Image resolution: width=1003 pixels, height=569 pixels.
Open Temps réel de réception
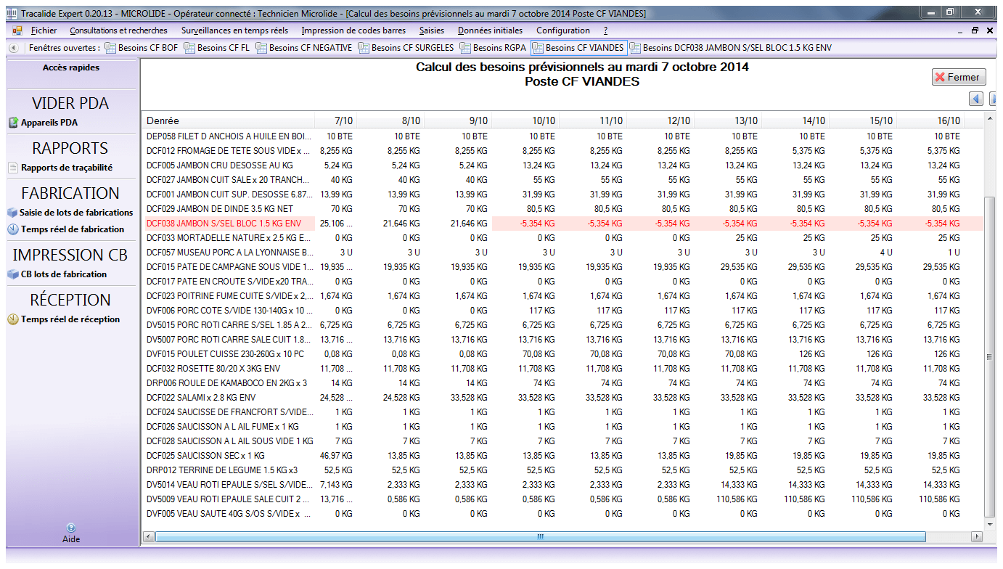tap(64, 319)
